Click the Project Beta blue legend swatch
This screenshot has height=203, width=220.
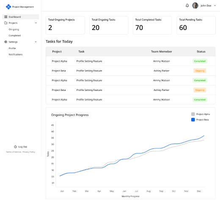(x=193, y=120)
